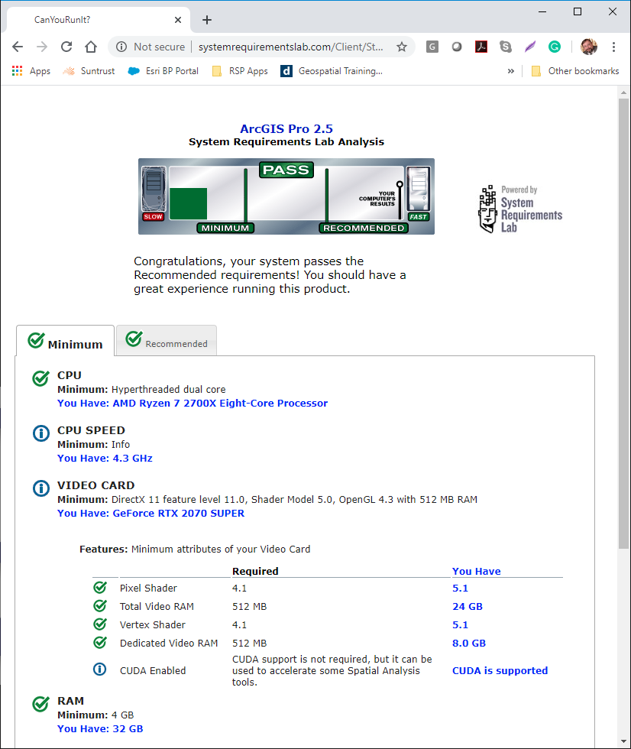The width and height of the screenshot is (631, 749).
Task: Click the CUDA Enabled info icon
Action: click(x=100, y=670)
